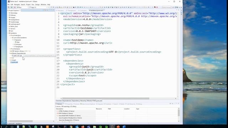Open the Window menu
228x128 pixels.
tap(43, 5)
